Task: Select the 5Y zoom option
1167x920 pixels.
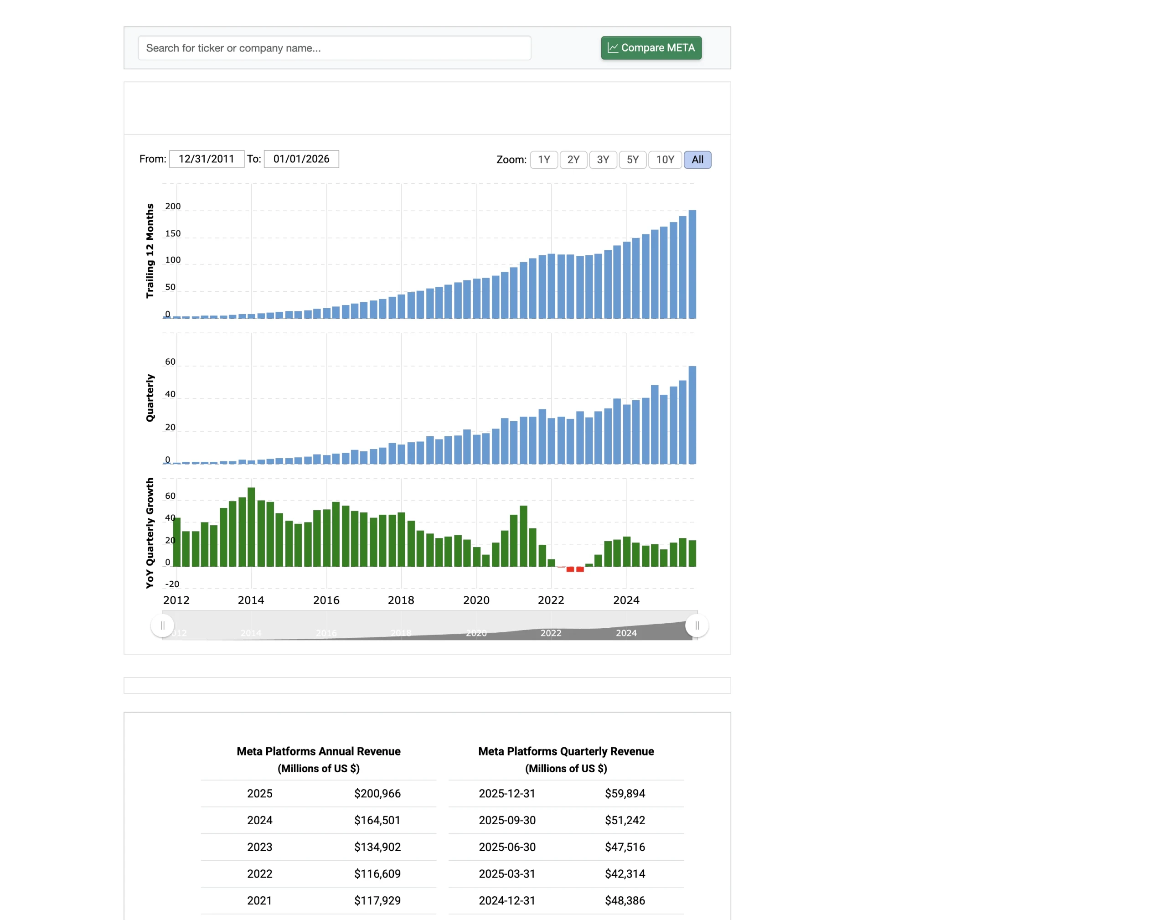Action: point(632,160)
